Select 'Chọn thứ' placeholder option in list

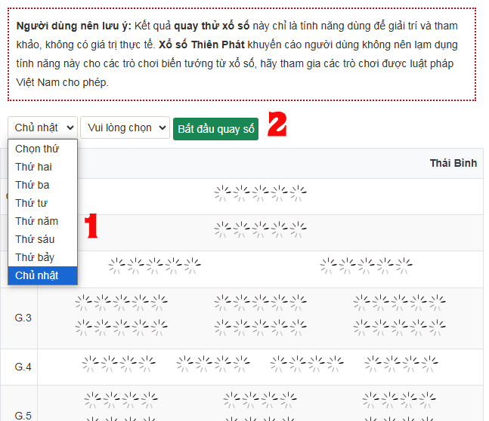click(x=37, y=149)
